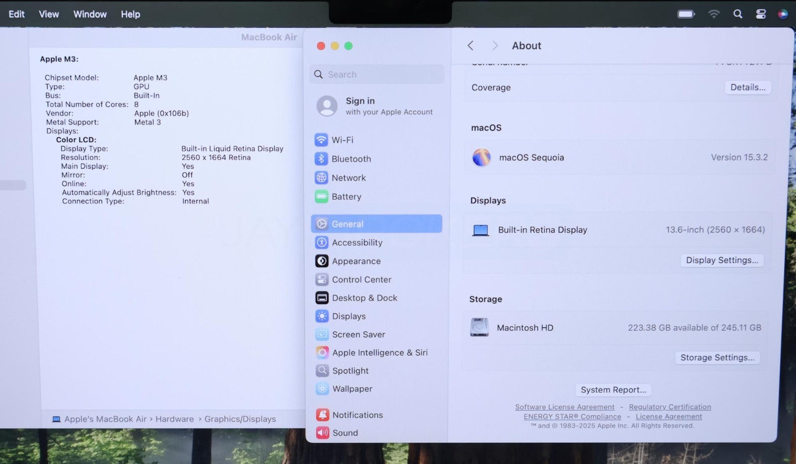Select the Network globe icon
This screenshot has width=796, height=464.
tap(321, 178)
